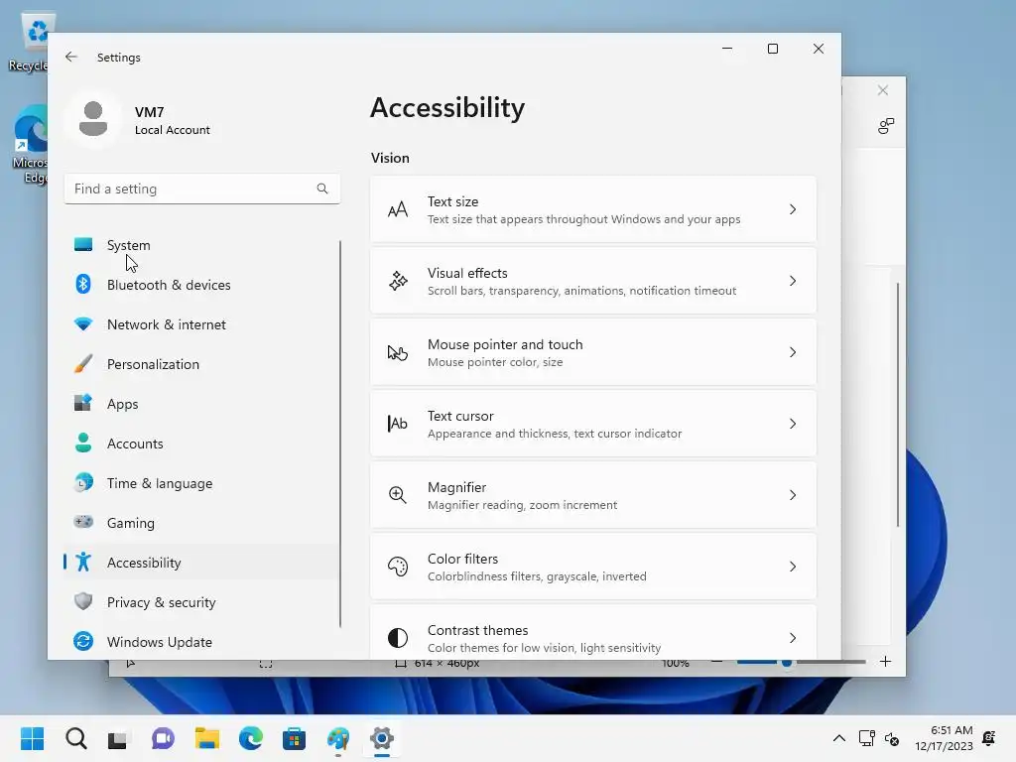The height and width of the screenshot is (762, 1016).
Task: Go to System settings category
Action: coord(201,245)
